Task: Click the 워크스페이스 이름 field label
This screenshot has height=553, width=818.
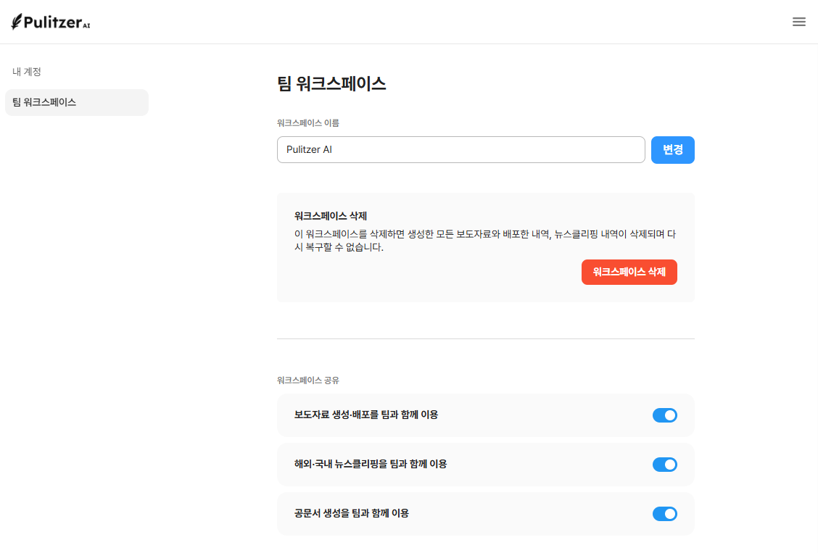Action: [307, 123]
